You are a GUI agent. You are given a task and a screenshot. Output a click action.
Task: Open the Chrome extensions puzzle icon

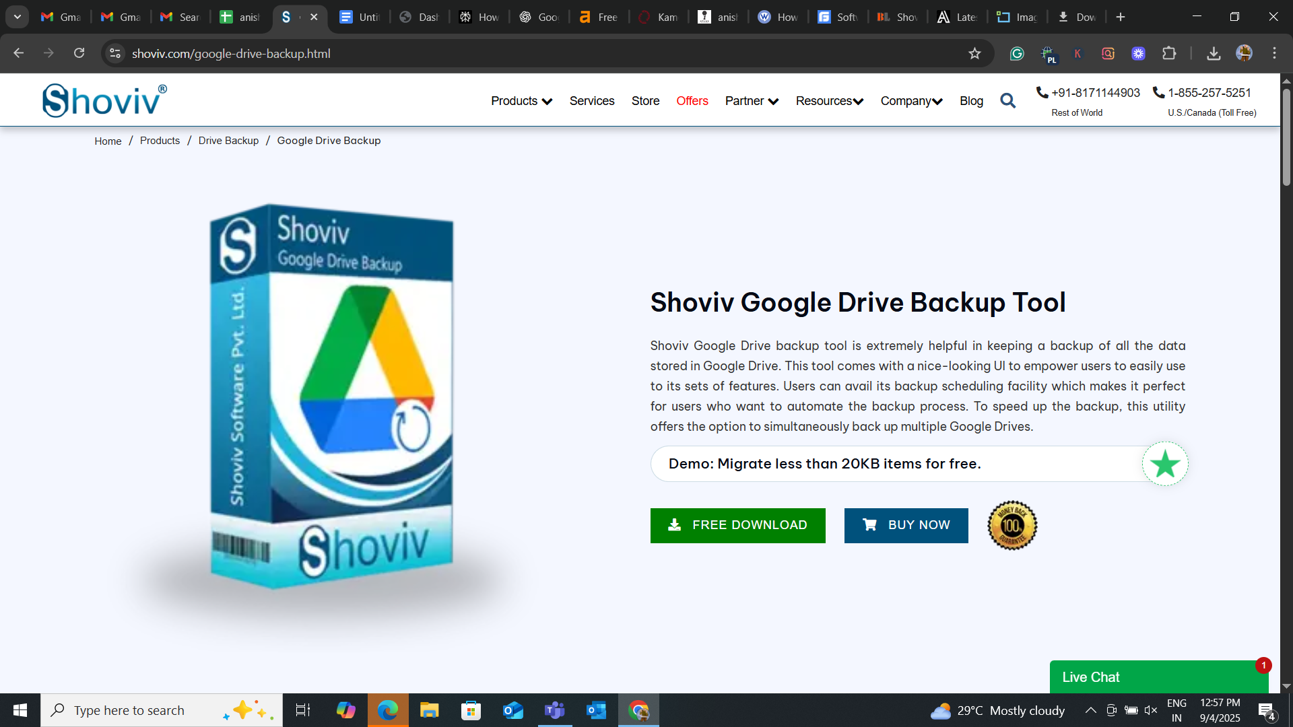point(1169,53)
